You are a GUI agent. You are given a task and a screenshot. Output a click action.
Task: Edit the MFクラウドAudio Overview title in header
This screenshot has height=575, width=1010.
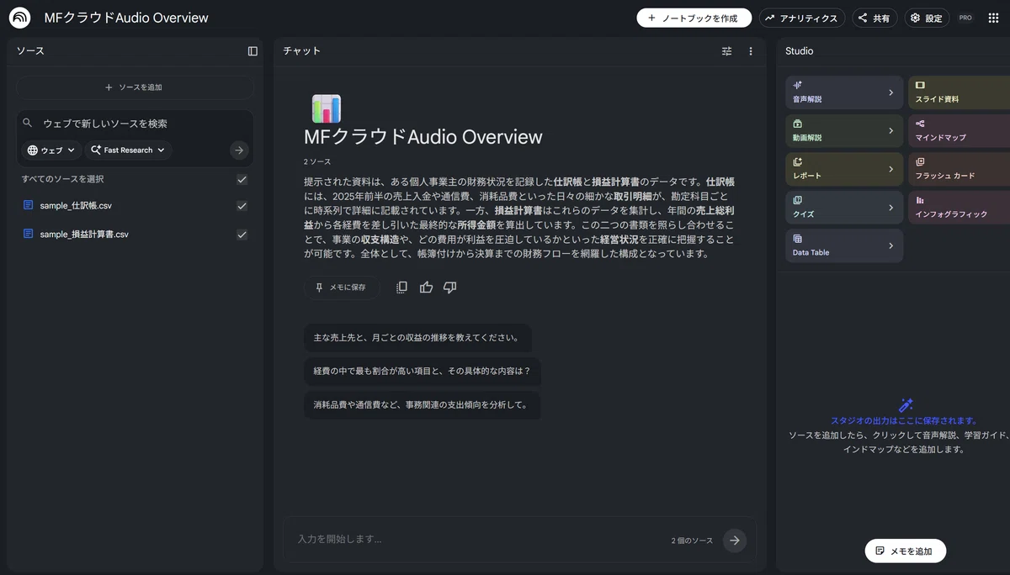pos(126,18)
